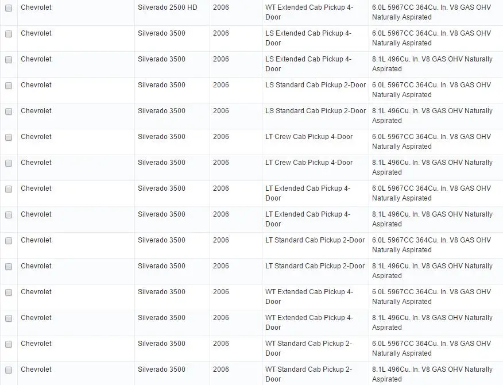The height and width of the screenshot is (385, 503).
Task: Select the LT Crew Cab 8.1L row checkbox
Action: [x=9, y=163]
